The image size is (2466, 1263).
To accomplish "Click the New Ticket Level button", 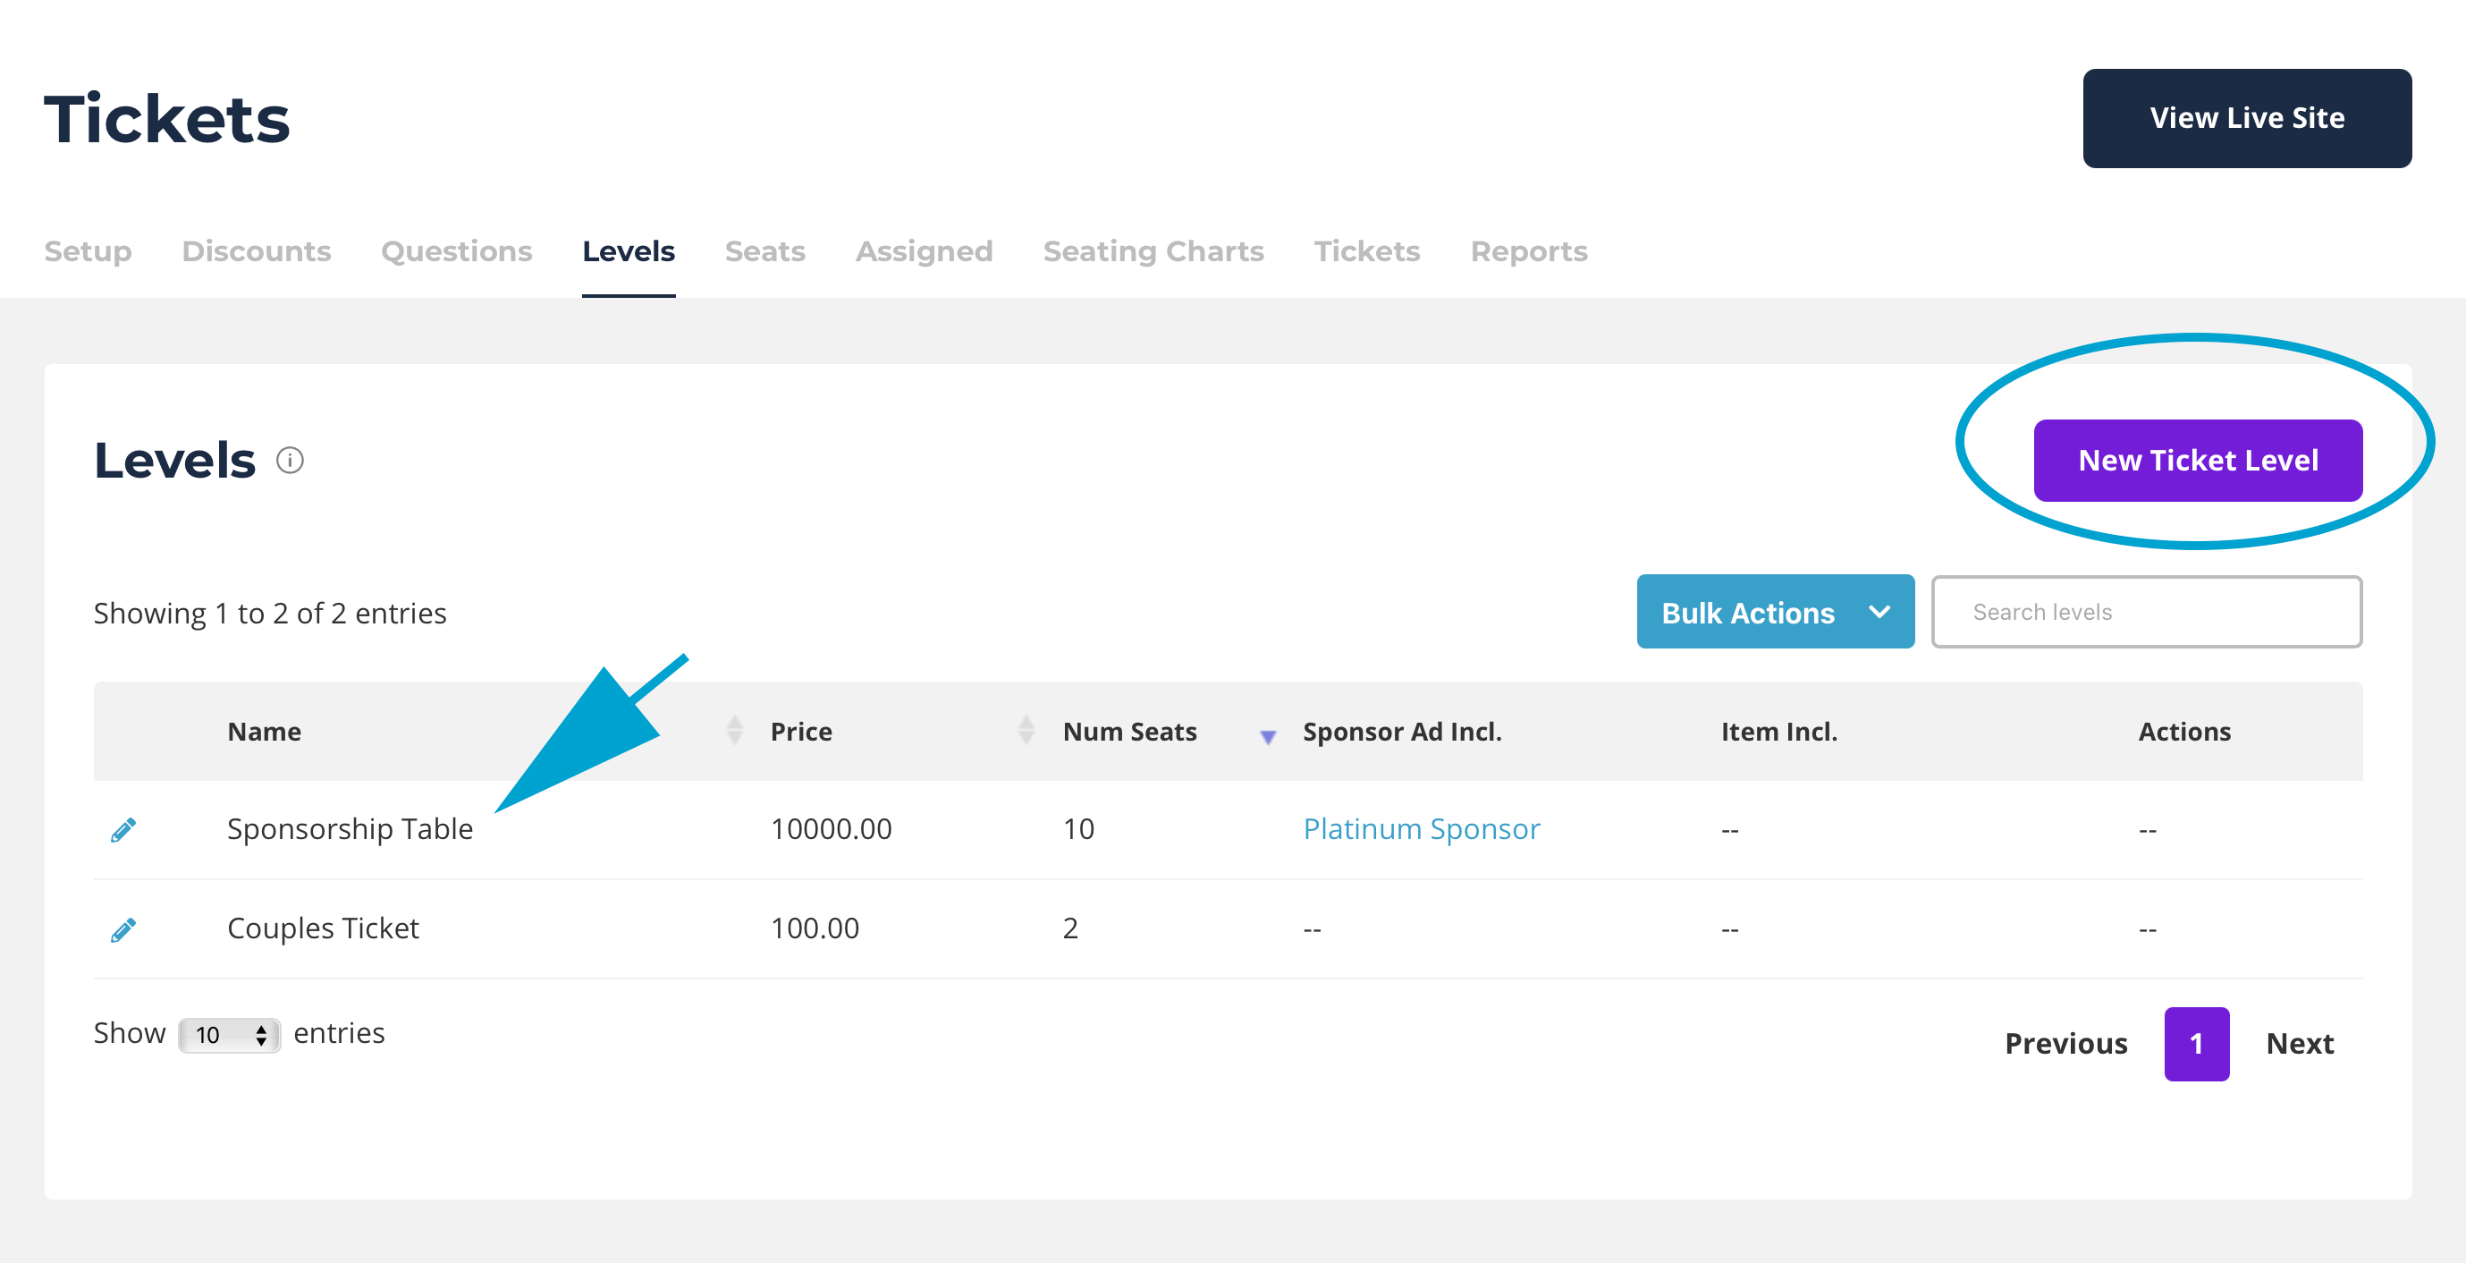I will tap(2197, 461).
